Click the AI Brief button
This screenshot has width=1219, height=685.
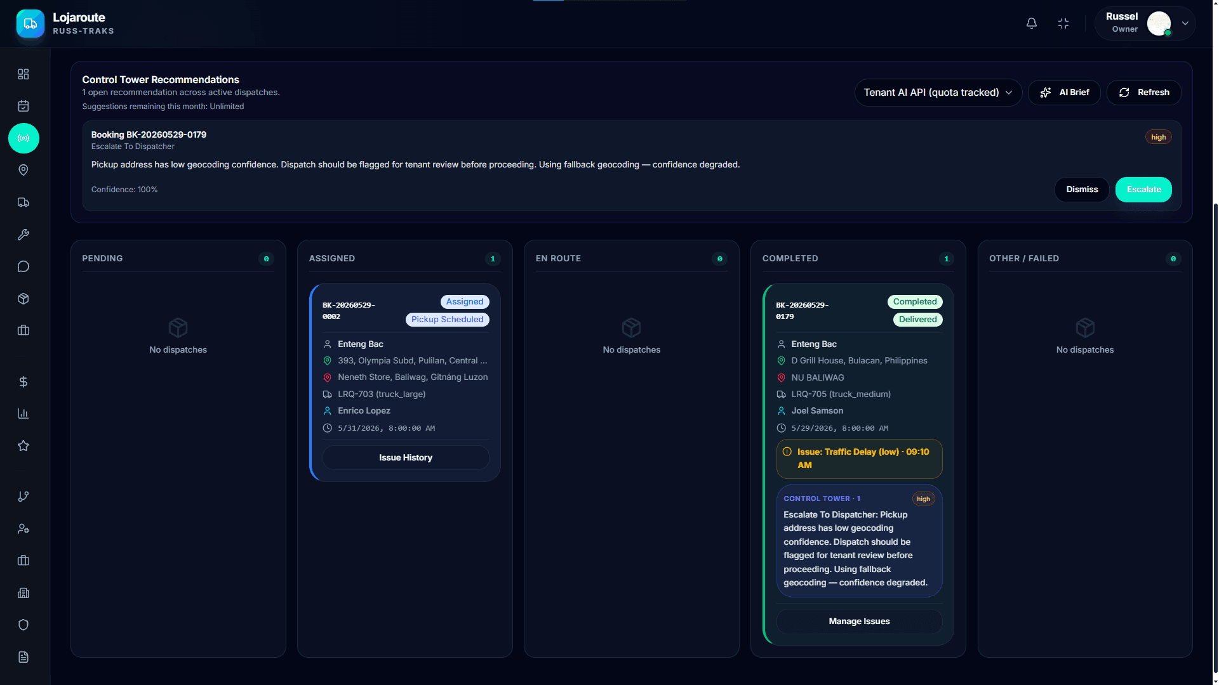1064,93
